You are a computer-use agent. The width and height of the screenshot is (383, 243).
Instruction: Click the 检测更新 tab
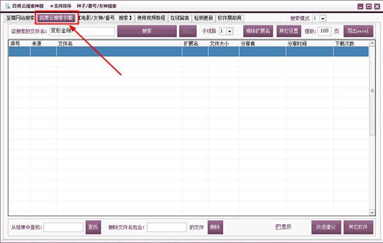tap(203, 18)
